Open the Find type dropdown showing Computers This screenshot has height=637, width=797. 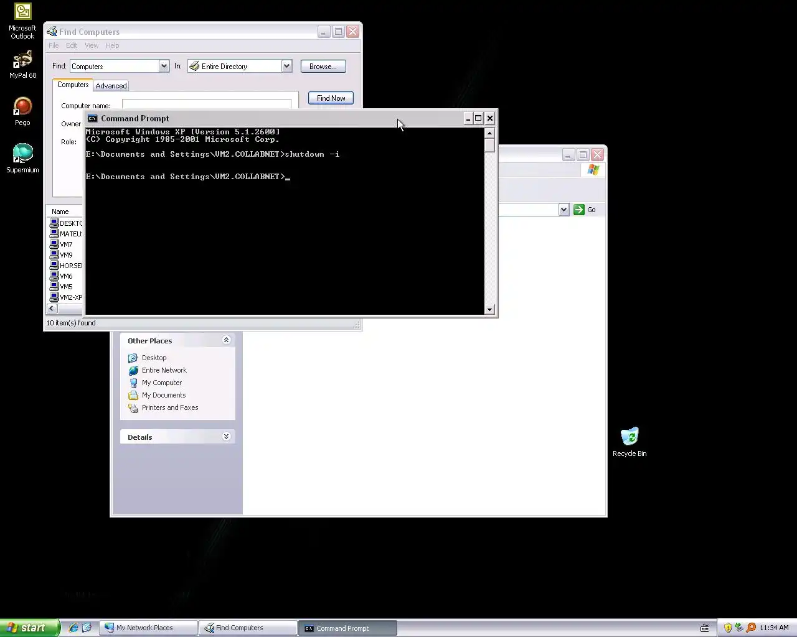(164, 66)
